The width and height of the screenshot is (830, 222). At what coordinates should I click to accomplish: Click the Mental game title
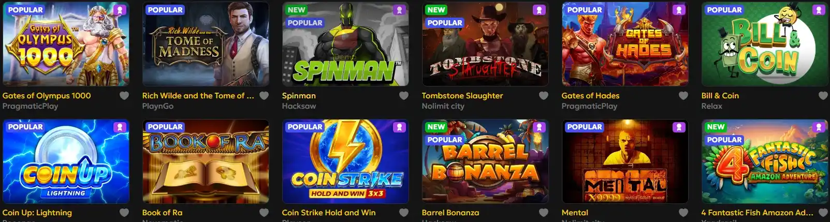coord(575,213)
